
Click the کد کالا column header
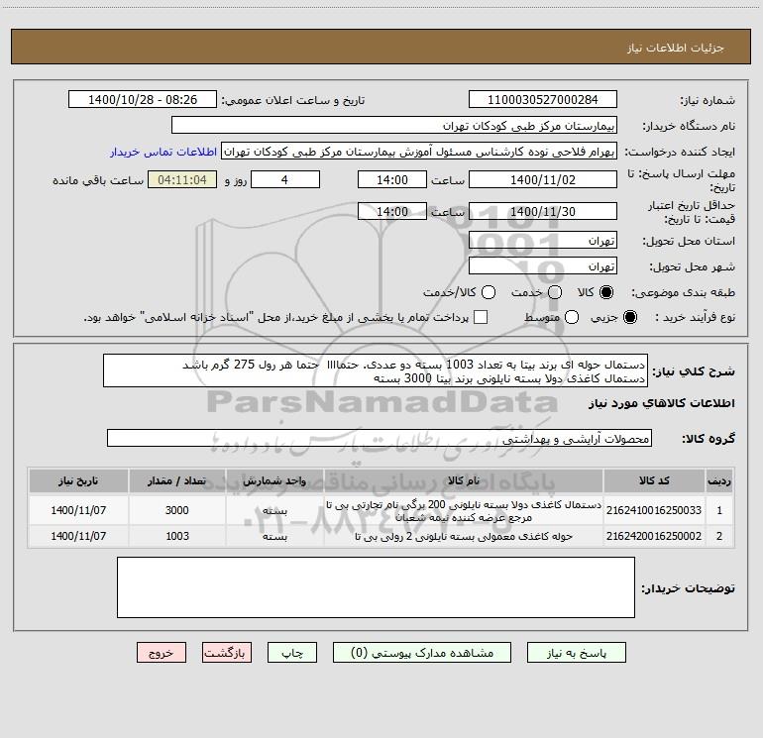coord(655,480)
